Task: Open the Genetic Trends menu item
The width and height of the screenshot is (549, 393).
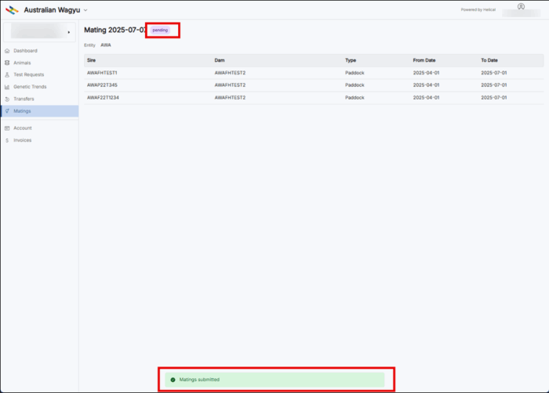Action: coord(29,87)
